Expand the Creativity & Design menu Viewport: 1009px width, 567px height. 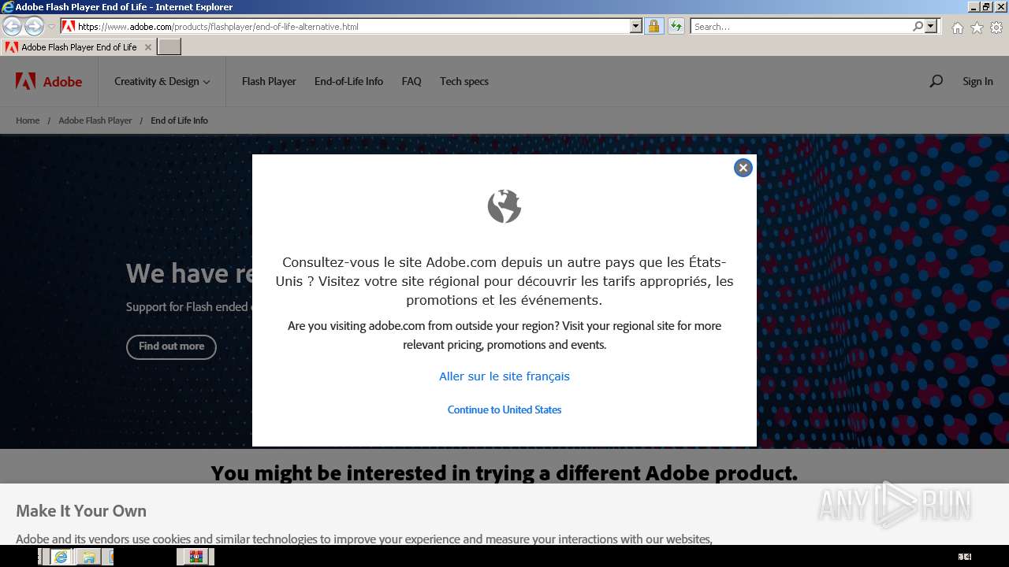point(162,81)
